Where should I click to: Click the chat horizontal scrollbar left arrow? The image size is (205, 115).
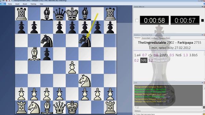pos(135,107)
